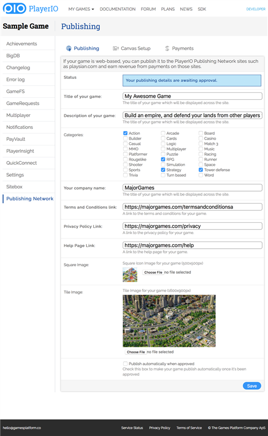The image size is (268, 436).
Task: Click the square game icon thumbnail
Action: click(130, 275)
